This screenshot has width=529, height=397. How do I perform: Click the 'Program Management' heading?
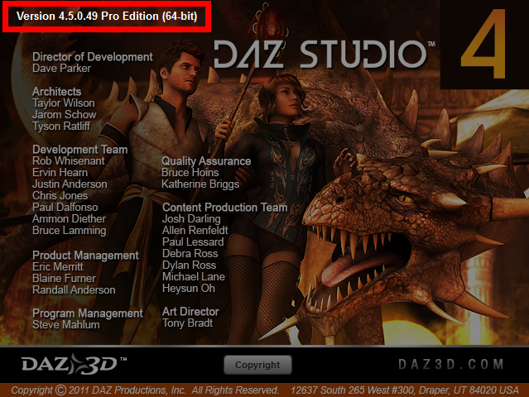[88, 313]
